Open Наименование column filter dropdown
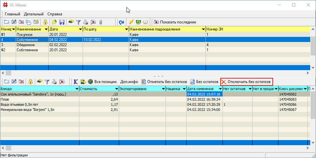Screen dimensions: 316x158 tap(46, 29)
